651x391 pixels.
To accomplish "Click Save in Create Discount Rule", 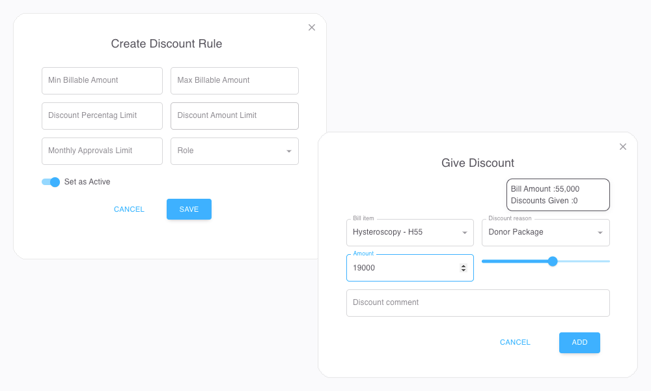I will [189, 209].
